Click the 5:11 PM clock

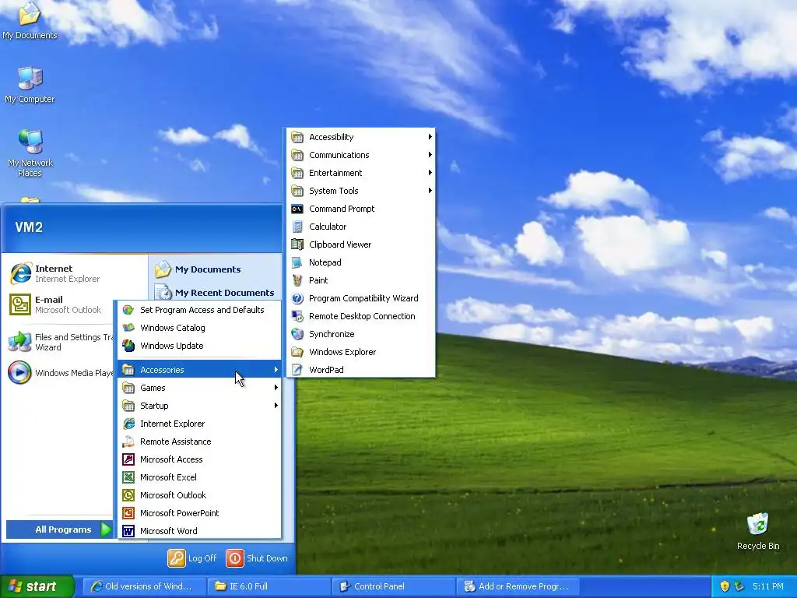point(768,586)
